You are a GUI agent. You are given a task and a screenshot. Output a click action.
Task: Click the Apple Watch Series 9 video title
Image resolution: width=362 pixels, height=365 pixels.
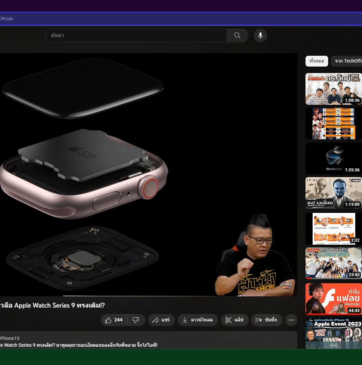point(52,305)
